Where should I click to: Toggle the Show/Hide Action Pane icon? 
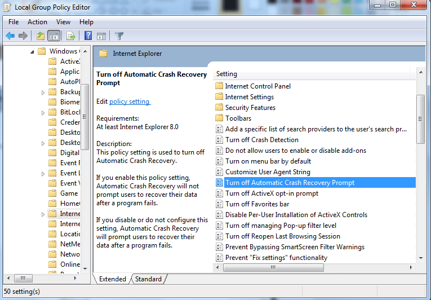click(101, 36)
